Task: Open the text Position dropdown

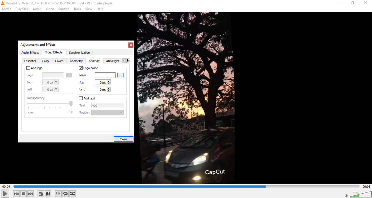Action: click(108, 113)
